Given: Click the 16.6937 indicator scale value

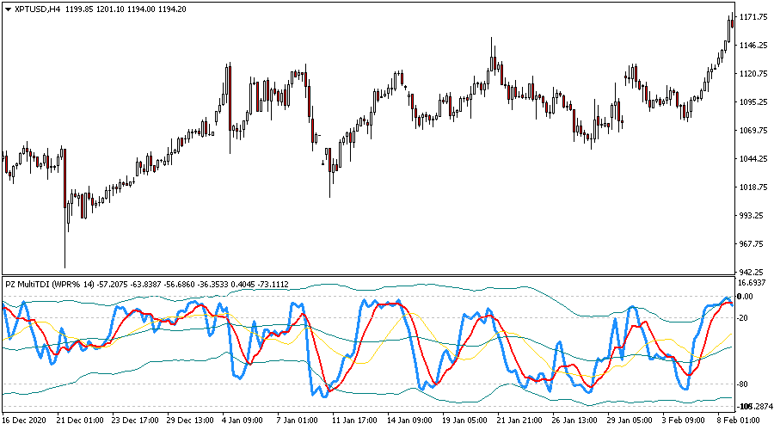Looking at the screenshot, I should coord(753,282).
